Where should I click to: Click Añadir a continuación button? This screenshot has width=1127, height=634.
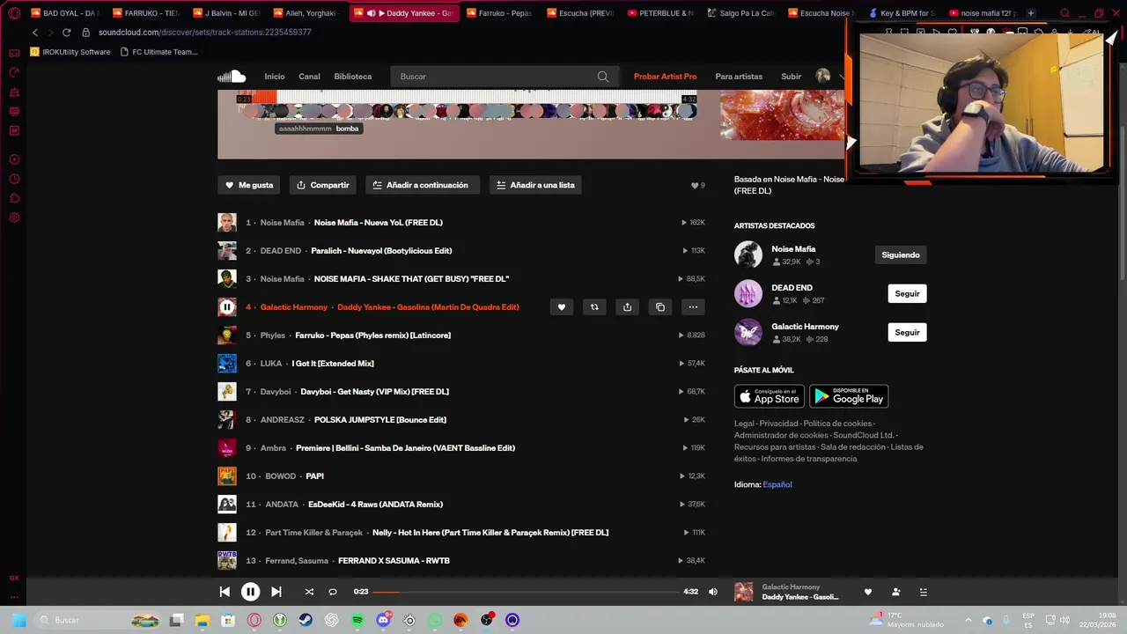421,185
